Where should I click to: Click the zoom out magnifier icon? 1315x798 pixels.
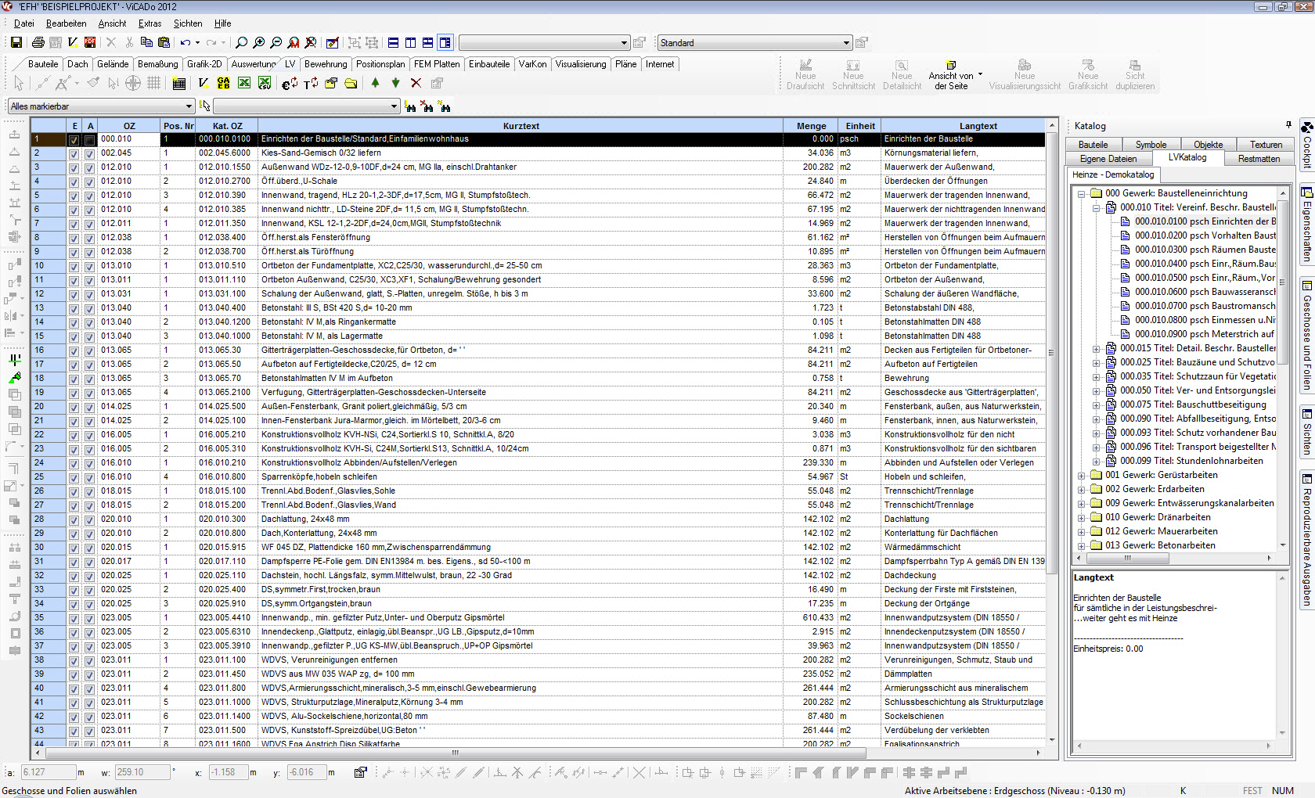click(276, 42)
